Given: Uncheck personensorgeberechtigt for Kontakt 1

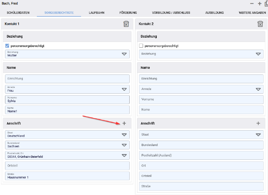Looking at the screenshot, I should (x=7, y=46).
